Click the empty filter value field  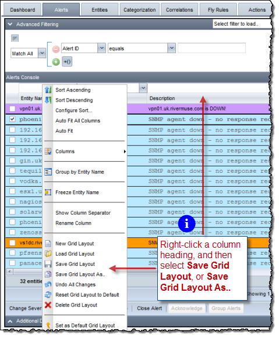pos(211,48)
